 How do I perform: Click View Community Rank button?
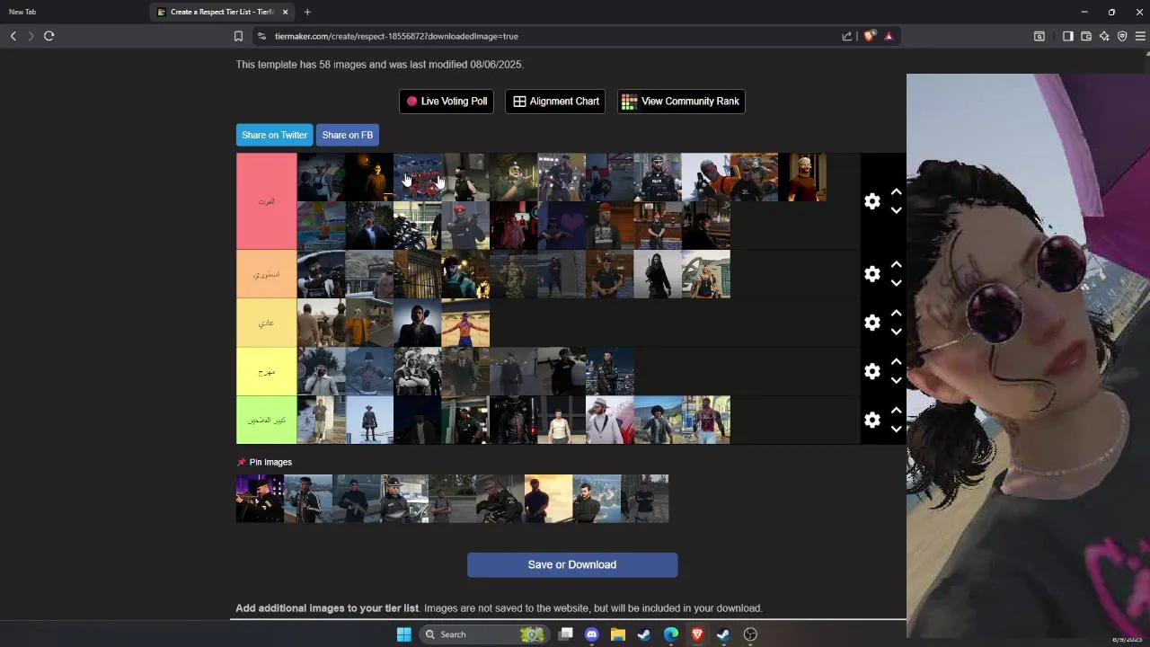tap(681, 102)
